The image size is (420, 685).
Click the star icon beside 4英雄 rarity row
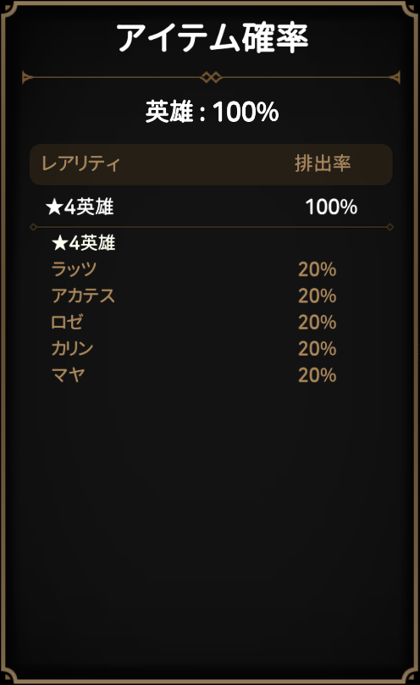tap(55, 207)
